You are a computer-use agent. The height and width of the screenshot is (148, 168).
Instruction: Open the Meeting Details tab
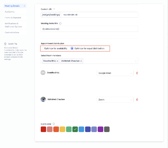click(x=15, y=6)
